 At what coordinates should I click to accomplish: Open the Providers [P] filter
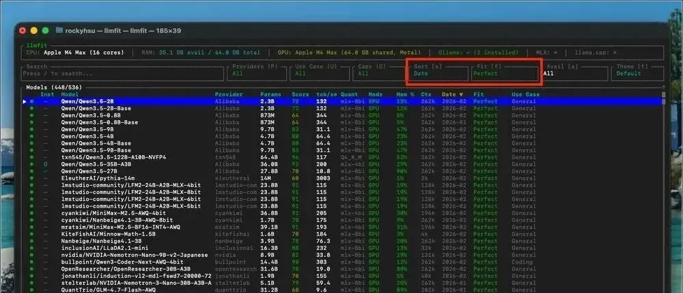click(x=257, y=74)
